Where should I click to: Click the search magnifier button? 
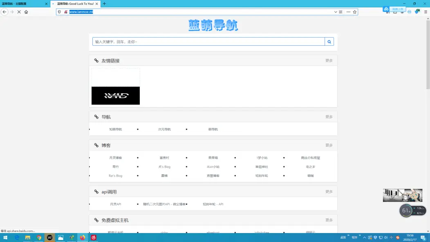[x=329, y=42]
